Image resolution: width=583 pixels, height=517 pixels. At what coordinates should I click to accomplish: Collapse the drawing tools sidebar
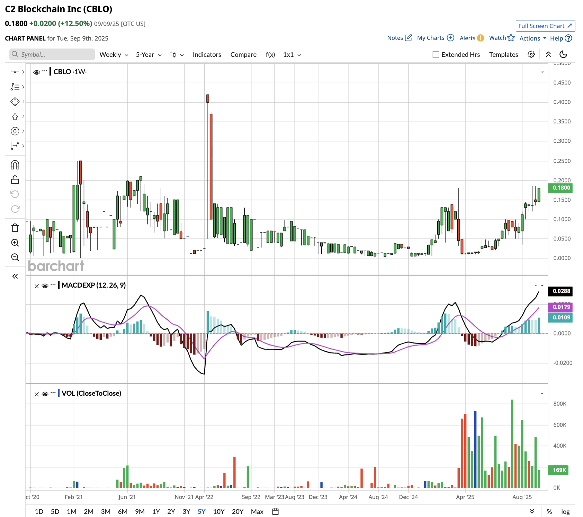[15, 276]
